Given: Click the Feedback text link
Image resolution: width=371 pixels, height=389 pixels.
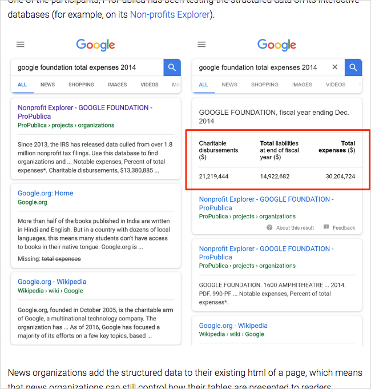Looking at the screenshot, I should [x=344, y=228].
